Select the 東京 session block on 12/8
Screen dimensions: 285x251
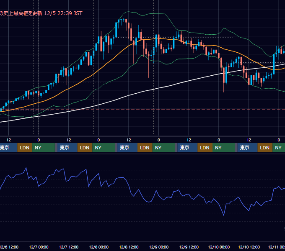[x=127, y=148]
